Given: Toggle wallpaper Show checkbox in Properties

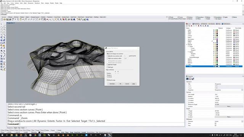Looking at the screenshot, I should (215, 123).
